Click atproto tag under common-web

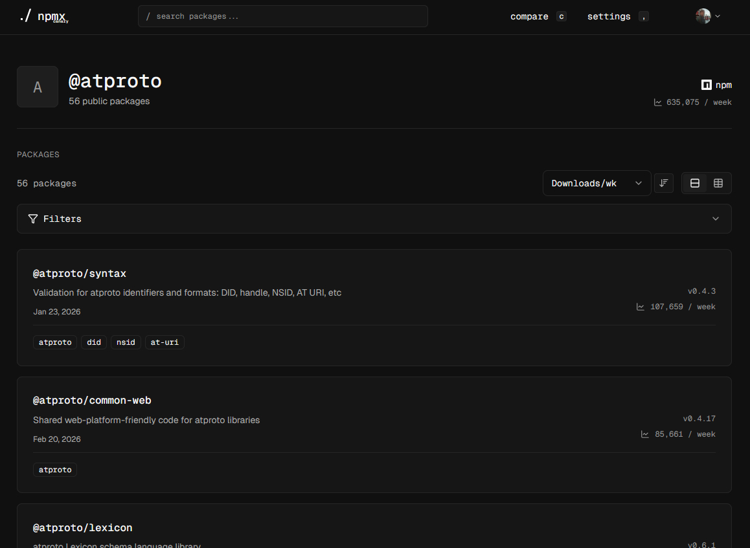[55, 470]
